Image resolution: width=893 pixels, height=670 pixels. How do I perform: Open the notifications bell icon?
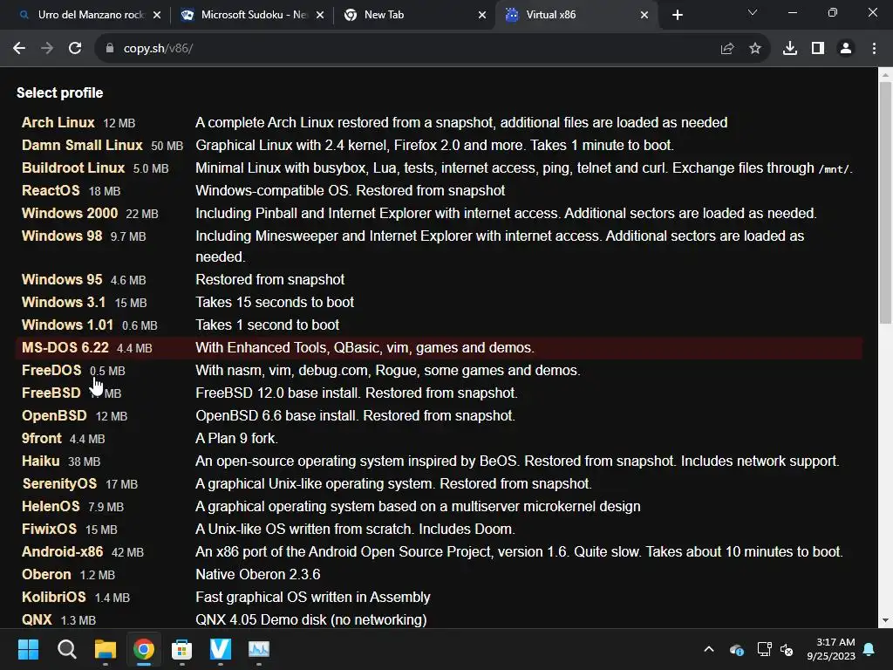pyautogui.click(x=869, y=649)
